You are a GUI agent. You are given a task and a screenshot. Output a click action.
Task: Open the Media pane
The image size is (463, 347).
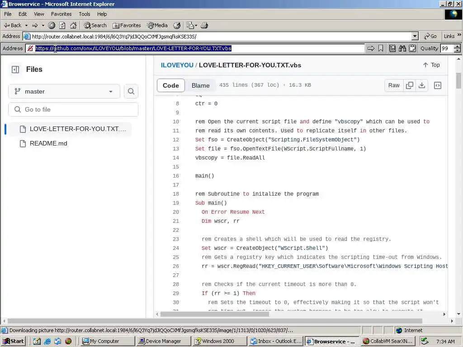coord(157,25)
